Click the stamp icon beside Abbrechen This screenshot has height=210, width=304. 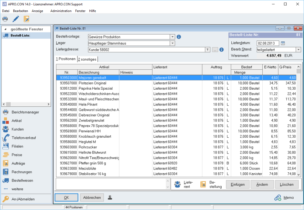pos(110,198)
